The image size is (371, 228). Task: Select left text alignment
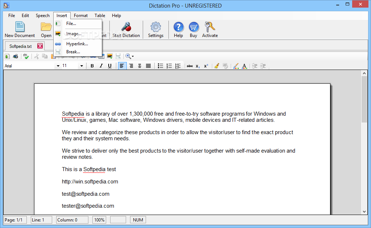[x=122, y=66]
